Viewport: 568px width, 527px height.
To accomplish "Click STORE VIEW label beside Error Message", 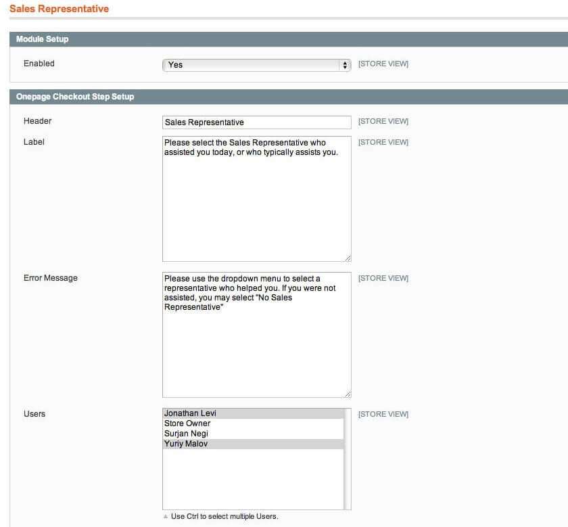I will point(383,278).
